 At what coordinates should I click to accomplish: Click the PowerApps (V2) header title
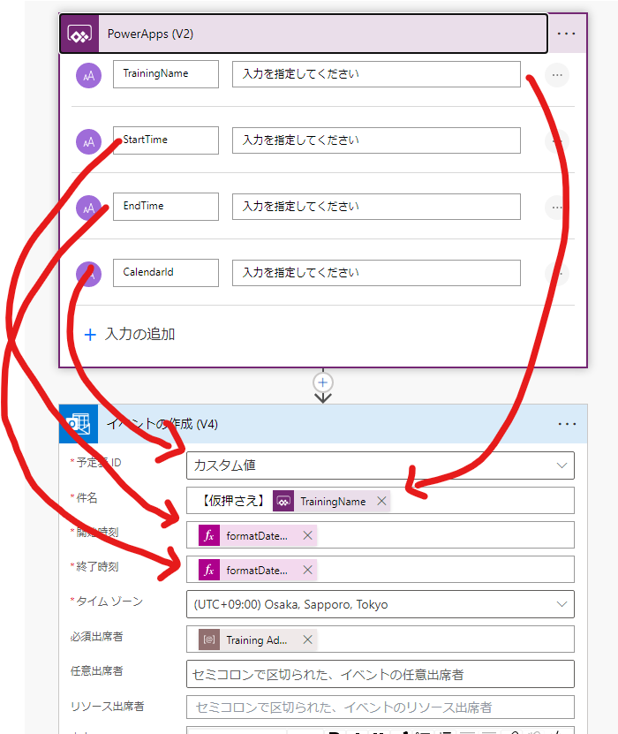(150, 34)
